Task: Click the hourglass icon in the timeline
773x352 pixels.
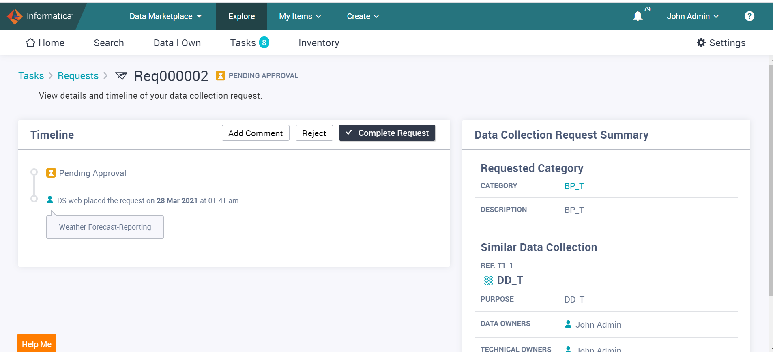Action: [51, 173]
